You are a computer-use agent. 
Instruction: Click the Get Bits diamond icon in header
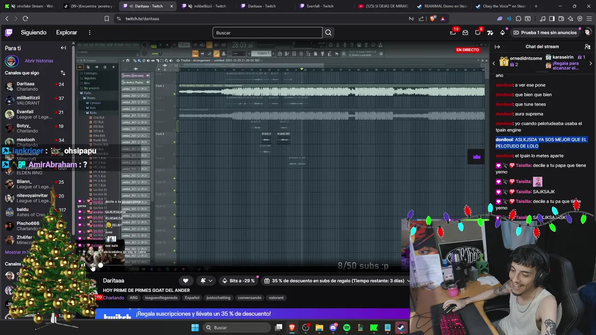coord(502,33)
